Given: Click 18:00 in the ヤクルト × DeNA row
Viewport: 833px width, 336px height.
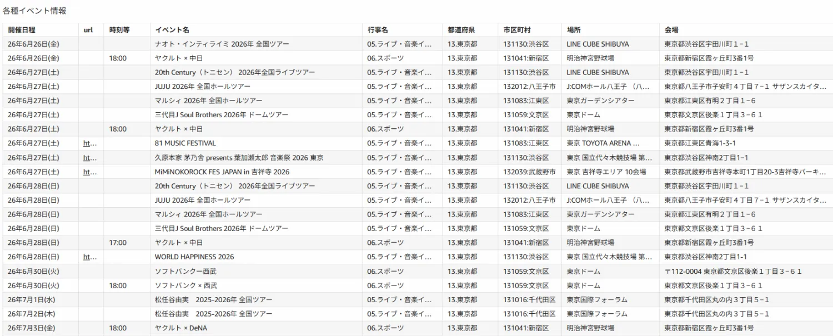Looking at the screenshot, I should tap(118, 328).
